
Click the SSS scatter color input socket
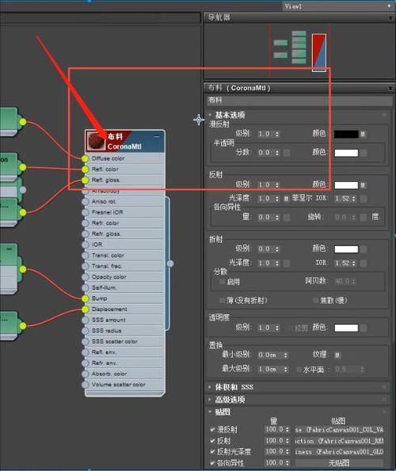pyautogui.click(x=85, y=341)
